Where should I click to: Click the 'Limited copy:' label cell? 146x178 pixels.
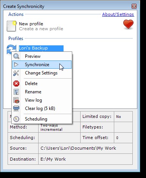(97, 116)
